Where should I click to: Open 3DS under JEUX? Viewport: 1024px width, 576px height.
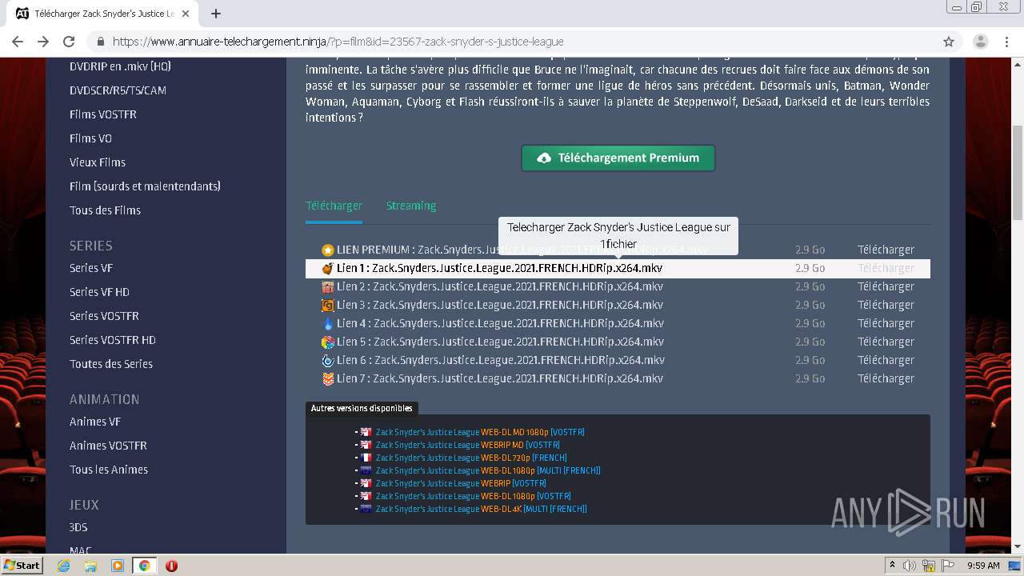(x=78, y=527)
